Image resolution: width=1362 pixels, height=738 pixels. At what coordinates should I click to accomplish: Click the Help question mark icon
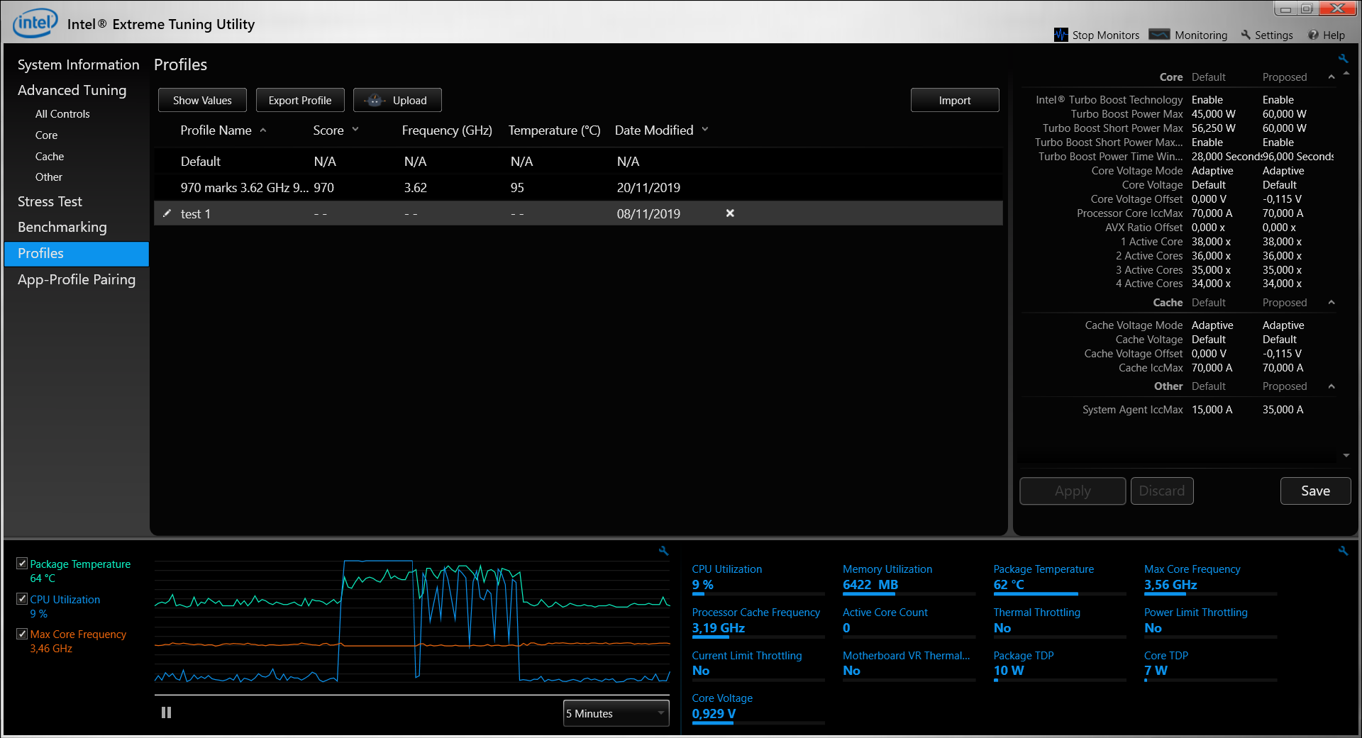pos(1314,35)
